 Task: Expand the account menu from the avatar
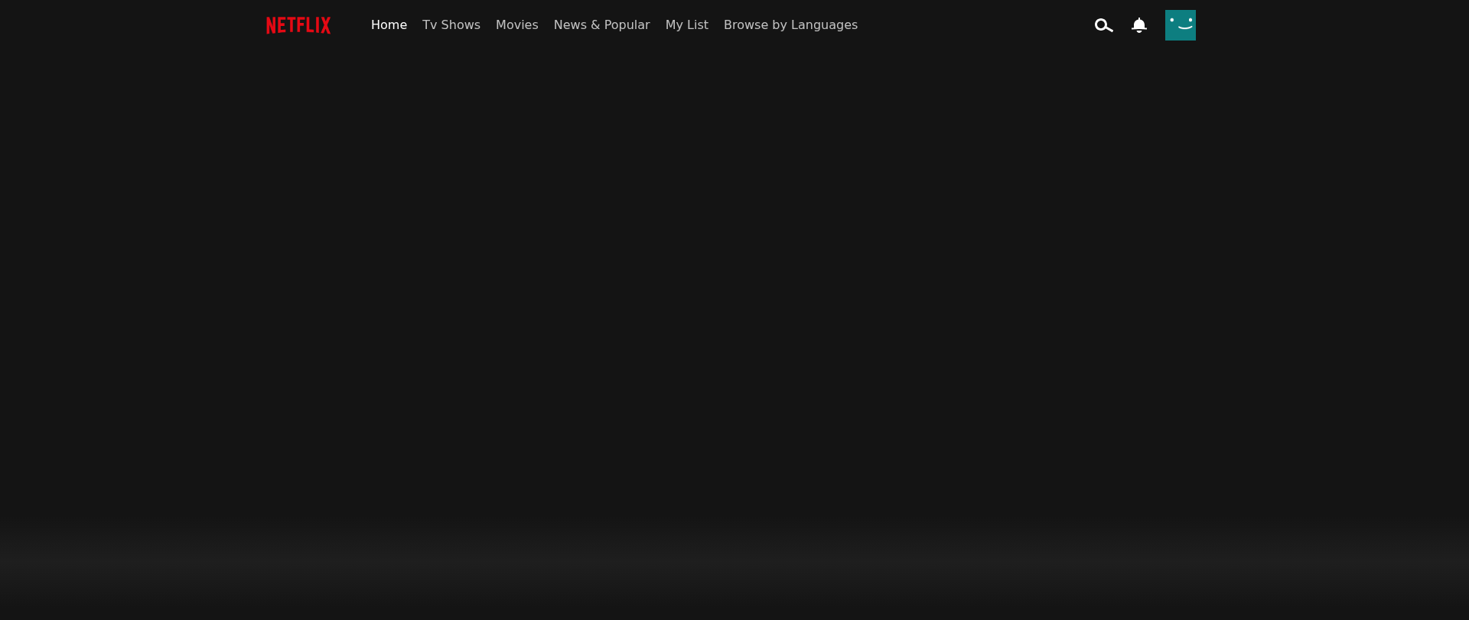1180,25
